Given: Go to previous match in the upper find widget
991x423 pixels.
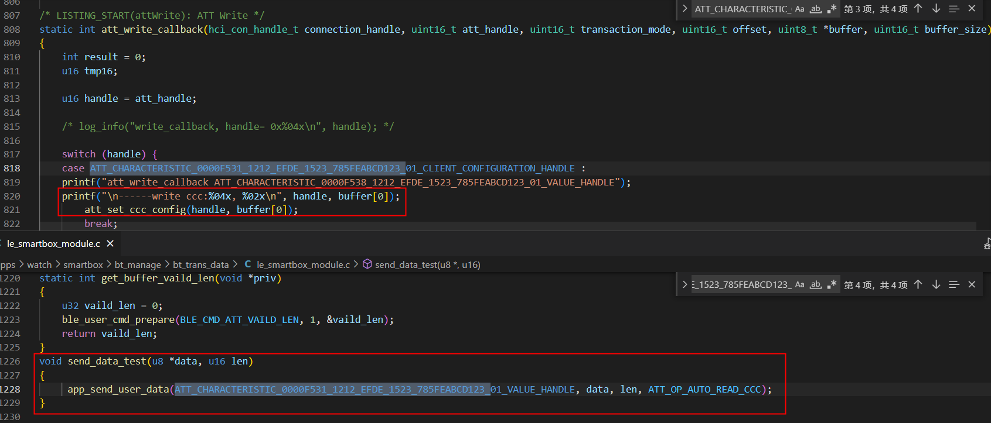Looking at the screenshot, I should click(918, 9).
